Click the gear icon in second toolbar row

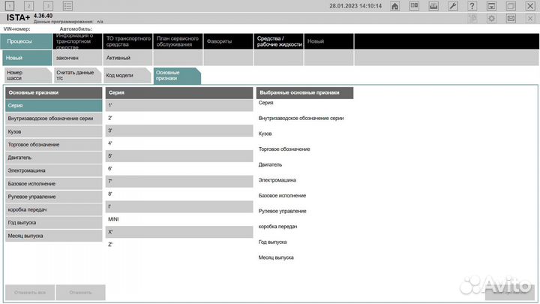pyautogui.click(x=491, y=18)
